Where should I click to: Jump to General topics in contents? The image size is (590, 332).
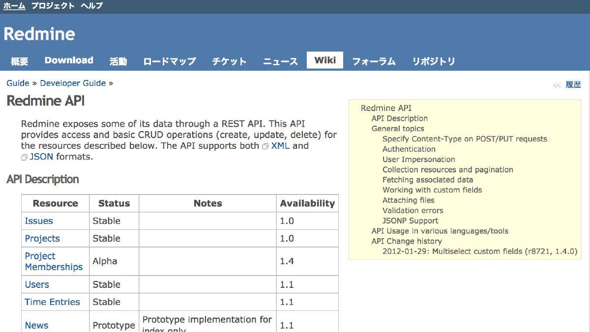pos(398,129)
